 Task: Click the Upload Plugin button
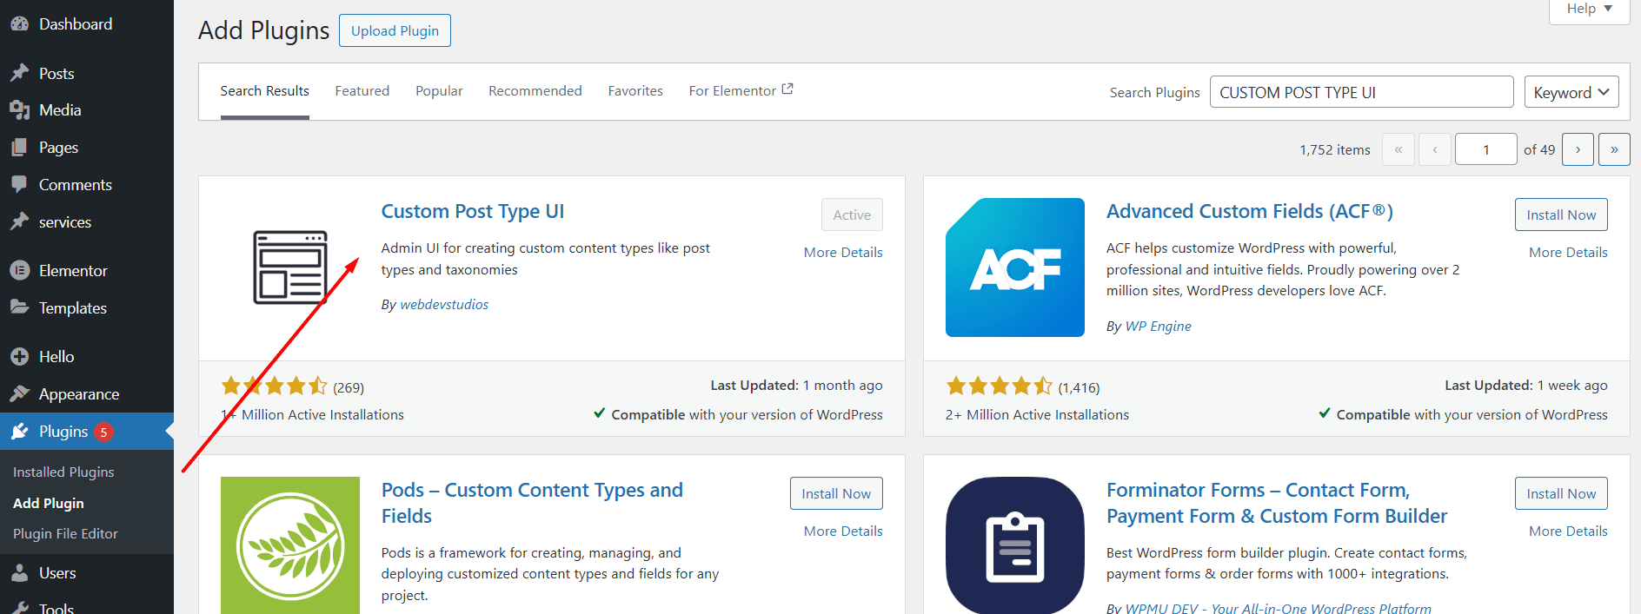(395, 30)
